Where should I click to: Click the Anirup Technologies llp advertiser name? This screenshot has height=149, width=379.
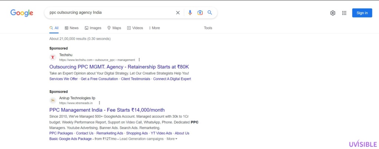[77, 98]
